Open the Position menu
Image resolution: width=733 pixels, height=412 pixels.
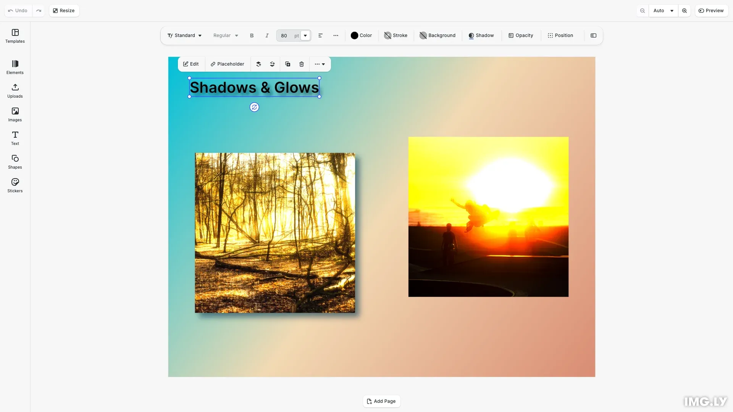(x=560, y=35)
